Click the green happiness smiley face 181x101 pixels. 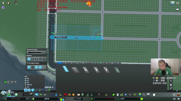click(x=142, y=99)
